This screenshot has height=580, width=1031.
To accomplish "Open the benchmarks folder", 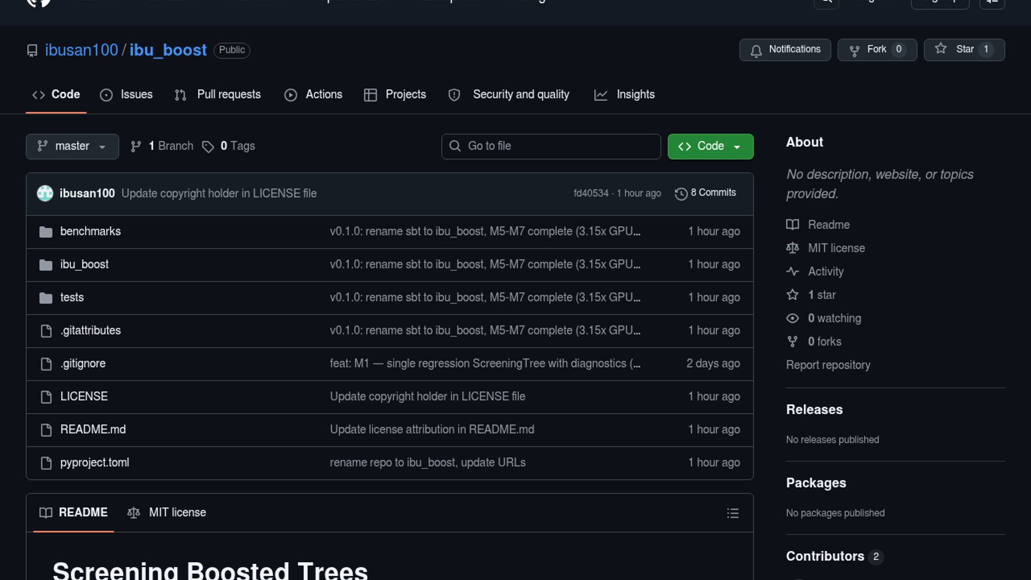I will [90, 231].
